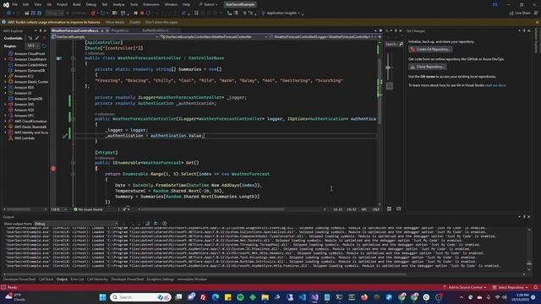Save all files with toolbar icon
This screenshot has width=541, height=304.
[40, 14]
